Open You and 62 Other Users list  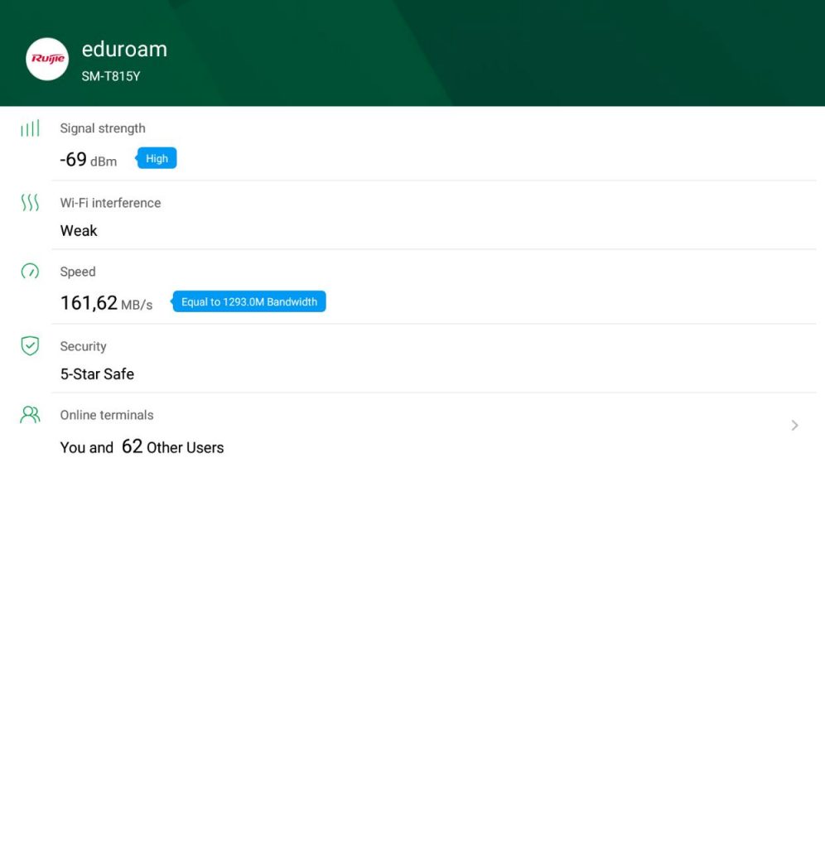[142, 447]
